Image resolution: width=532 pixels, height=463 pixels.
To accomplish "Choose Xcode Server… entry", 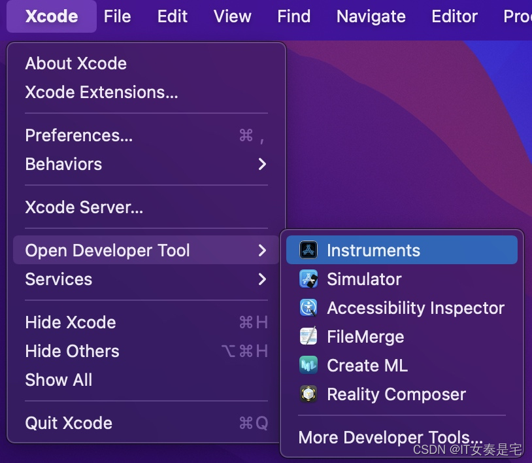I will coord(146,207).
